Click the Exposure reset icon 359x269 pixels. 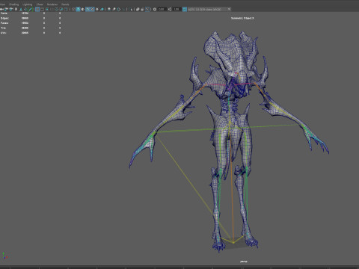point(155,9)
